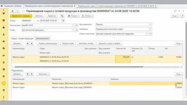Open the Отчеты dropdown menu
This screenshot has width=187, height=105.
[87, 16]
